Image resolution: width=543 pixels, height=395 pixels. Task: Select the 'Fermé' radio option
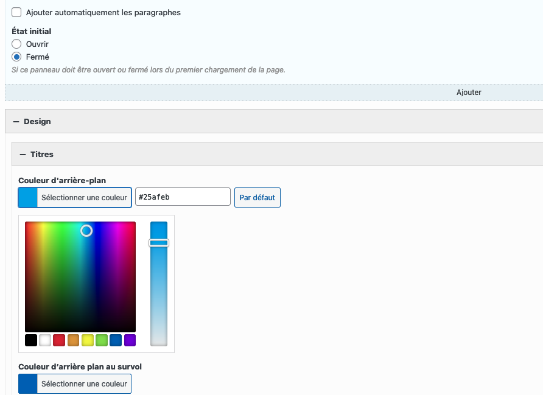click(x=16, y=57)
